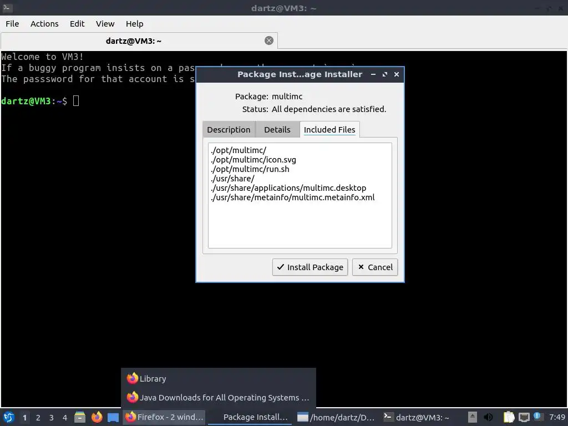Screen dimensions: 568x426
Task: Click the show desktop icon
Action: point(113,417)
